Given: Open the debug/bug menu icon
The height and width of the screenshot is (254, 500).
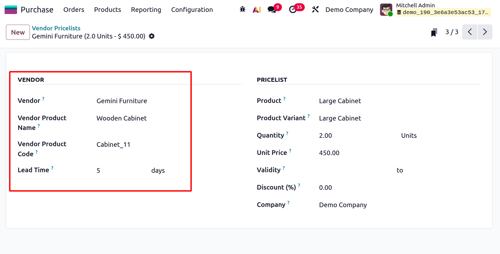Looking at the screenshot, I should (x=242, y=9).
